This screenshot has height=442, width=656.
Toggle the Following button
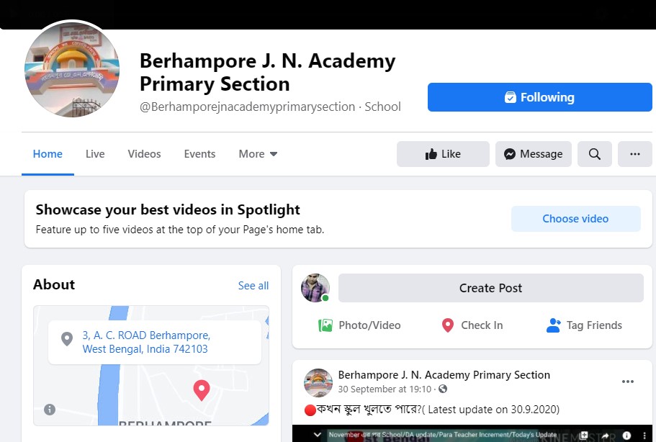[x=539, y=97]
